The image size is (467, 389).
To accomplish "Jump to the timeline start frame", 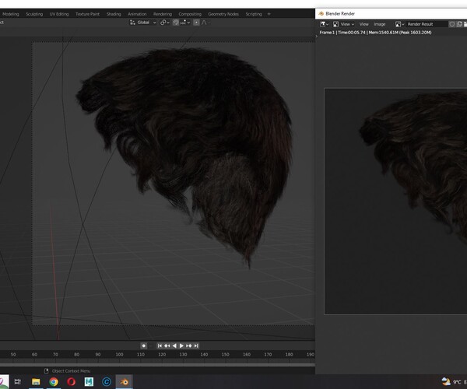I will click(x=160, y=346).
